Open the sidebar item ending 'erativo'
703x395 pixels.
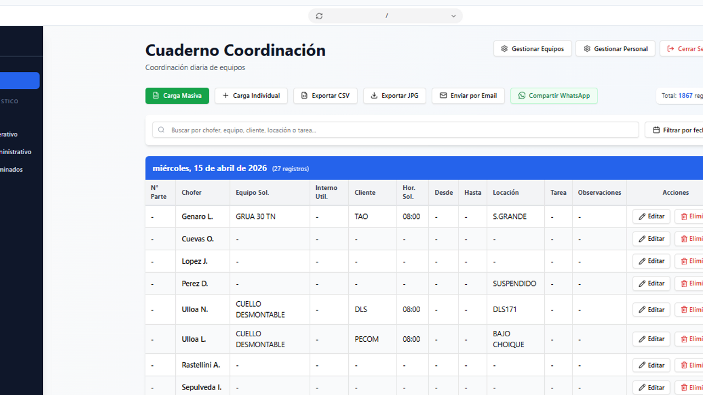(x=9, y=134)
